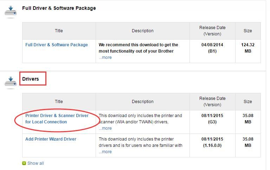This screenshot has width=270, height=170.
Task: Click Title column header in Drivers table
Action: [59, 102]
